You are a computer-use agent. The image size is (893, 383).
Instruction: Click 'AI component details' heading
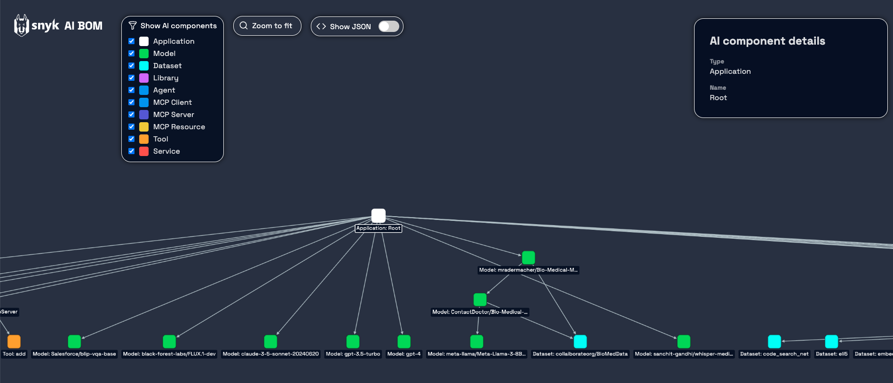[767, 41]
